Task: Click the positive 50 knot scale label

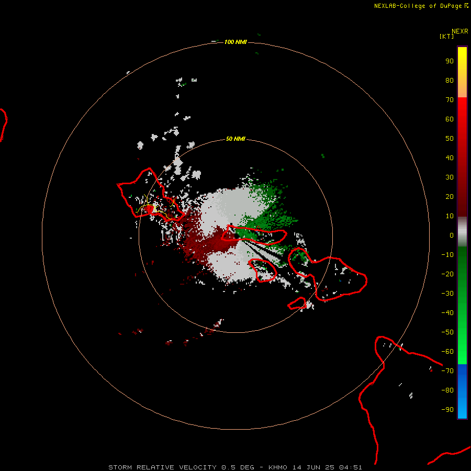Action: pos(450,139)
